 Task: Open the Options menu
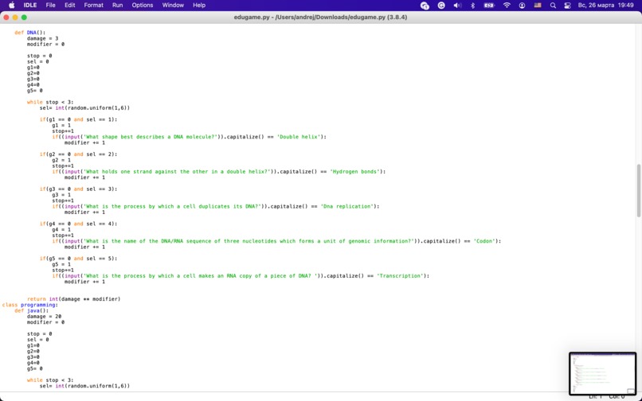[x=142, y=6]
